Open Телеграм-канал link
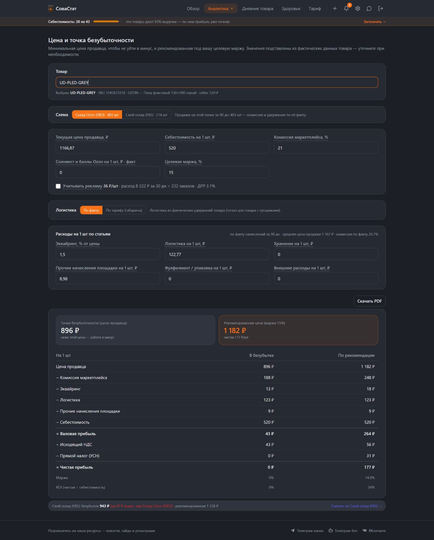Screen dimensions: 434x540 [x=307, y=531]
